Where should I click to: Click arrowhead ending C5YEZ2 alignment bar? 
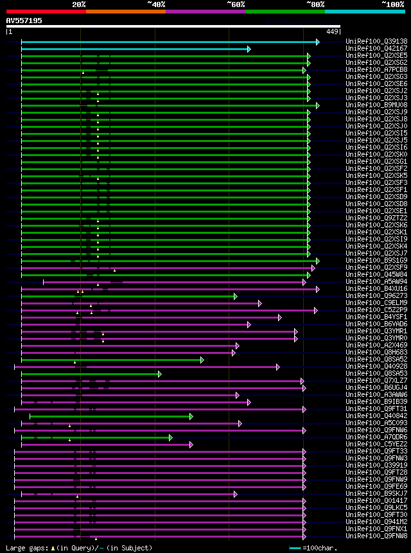click(x=191, y=444)
